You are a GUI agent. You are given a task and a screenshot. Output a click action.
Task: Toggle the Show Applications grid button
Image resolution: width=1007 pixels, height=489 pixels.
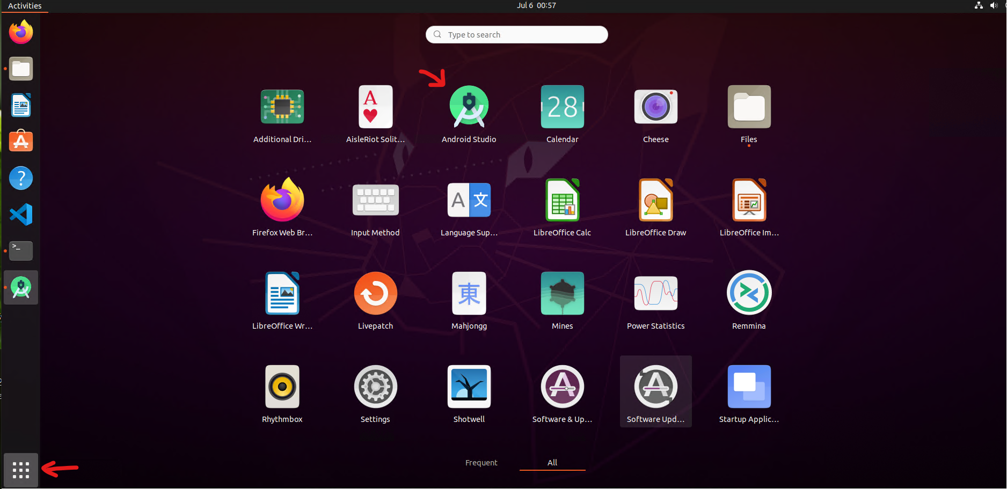[21, 470]
